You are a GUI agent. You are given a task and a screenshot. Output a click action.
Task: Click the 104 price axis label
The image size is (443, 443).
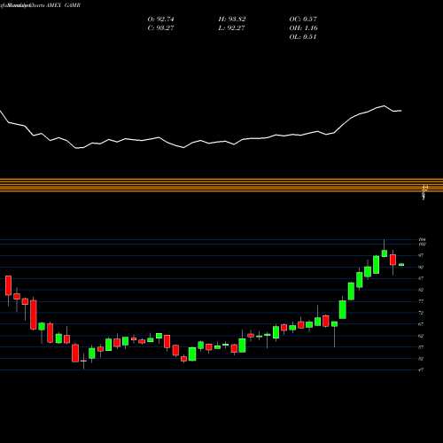pyautogui.click(x=422, y=239)
